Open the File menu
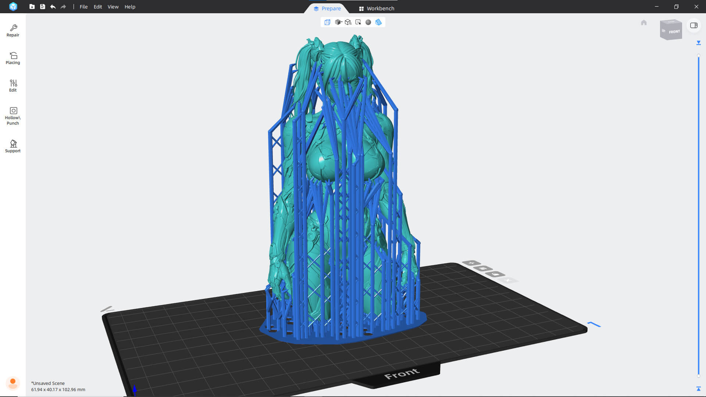Viewport: 706px width, 397px height. click(83, 7)
